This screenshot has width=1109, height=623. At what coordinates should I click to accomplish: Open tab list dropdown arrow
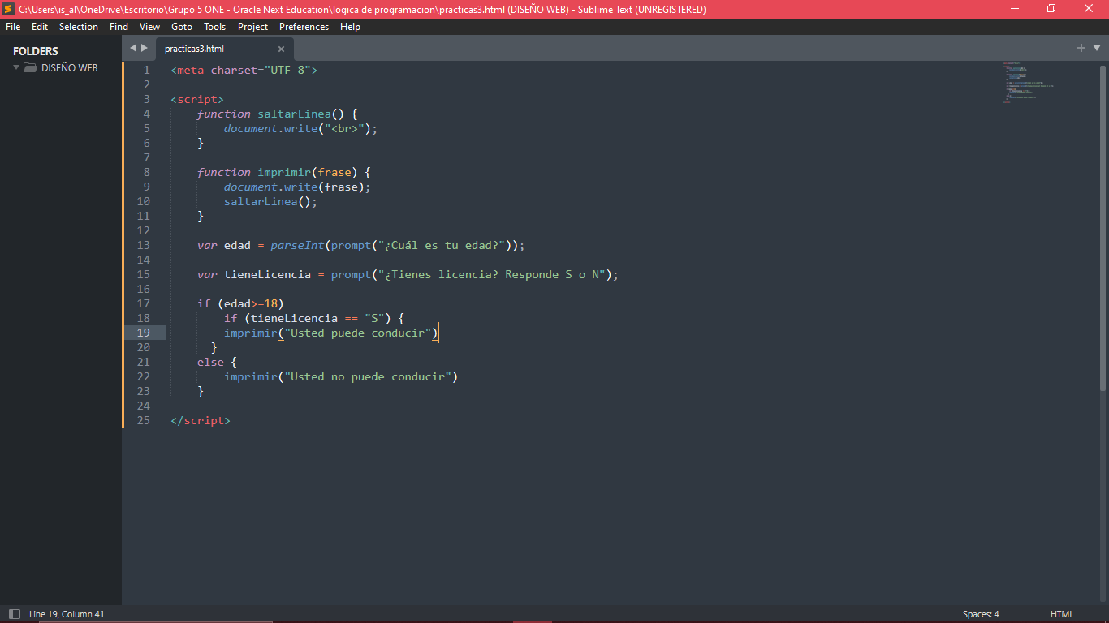click(x=1097, y=48)
